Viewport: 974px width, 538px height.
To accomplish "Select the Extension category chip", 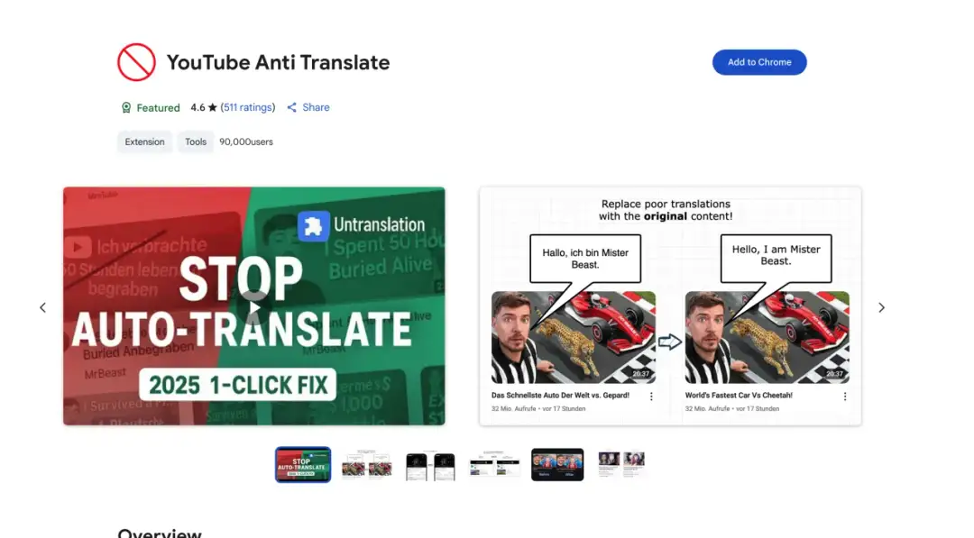I will point(144,141).
